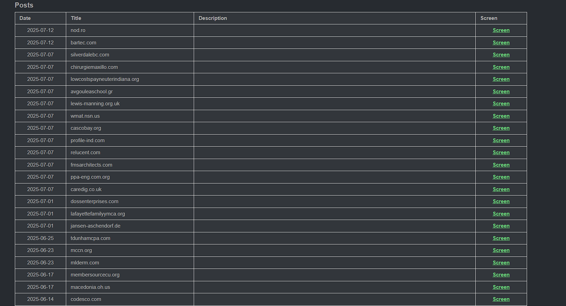Click Screen in the lewis-manning.org.uk row
Image resolution: width=566 pixels, height=306 pixels.
coord(501,104)
